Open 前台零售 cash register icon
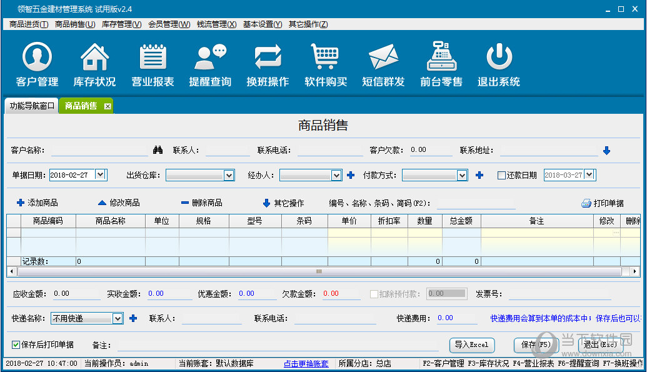Screen dimensions: 647x372 (x=441, y=64)
